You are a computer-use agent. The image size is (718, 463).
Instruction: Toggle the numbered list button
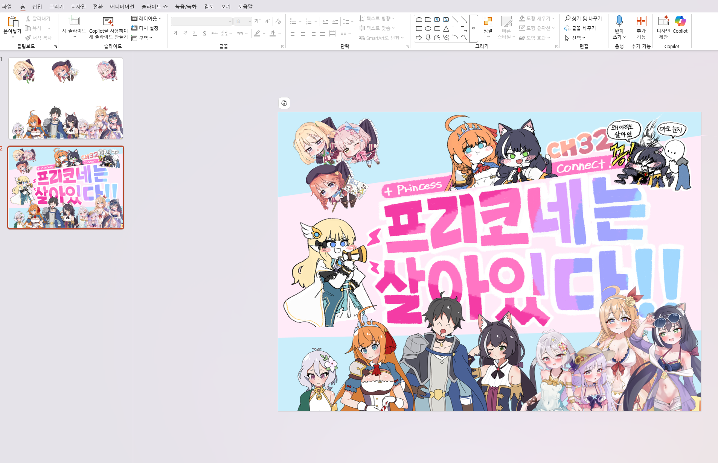click(309, 21)
